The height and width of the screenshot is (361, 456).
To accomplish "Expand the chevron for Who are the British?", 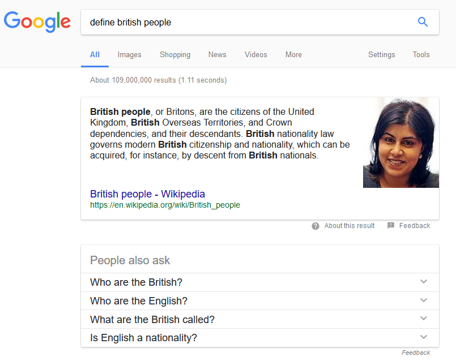I will pos(424,281).
